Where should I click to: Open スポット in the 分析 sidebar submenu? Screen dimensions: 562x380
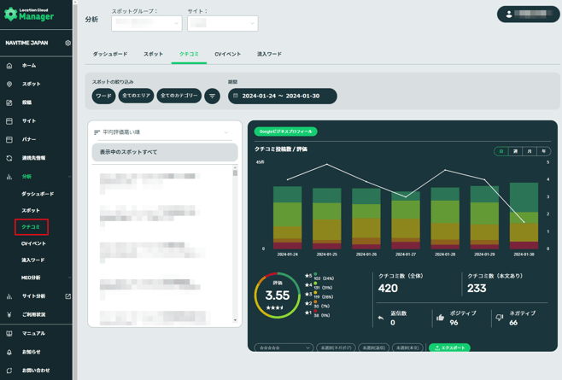[31, 210]
